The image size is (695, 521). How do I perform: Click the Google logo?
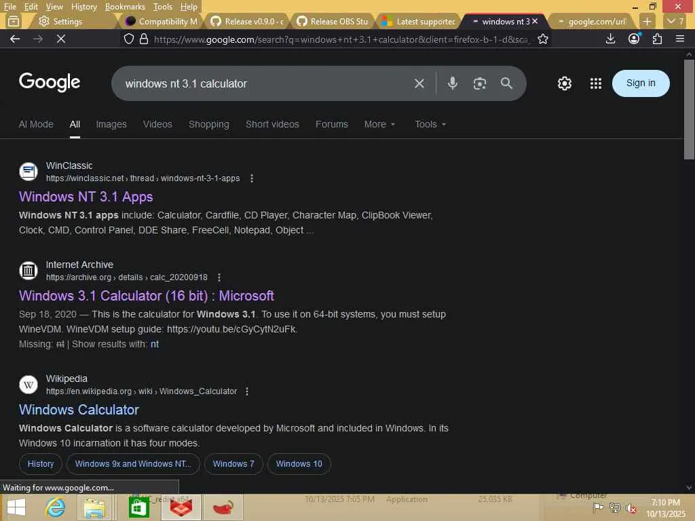[49, 82]
